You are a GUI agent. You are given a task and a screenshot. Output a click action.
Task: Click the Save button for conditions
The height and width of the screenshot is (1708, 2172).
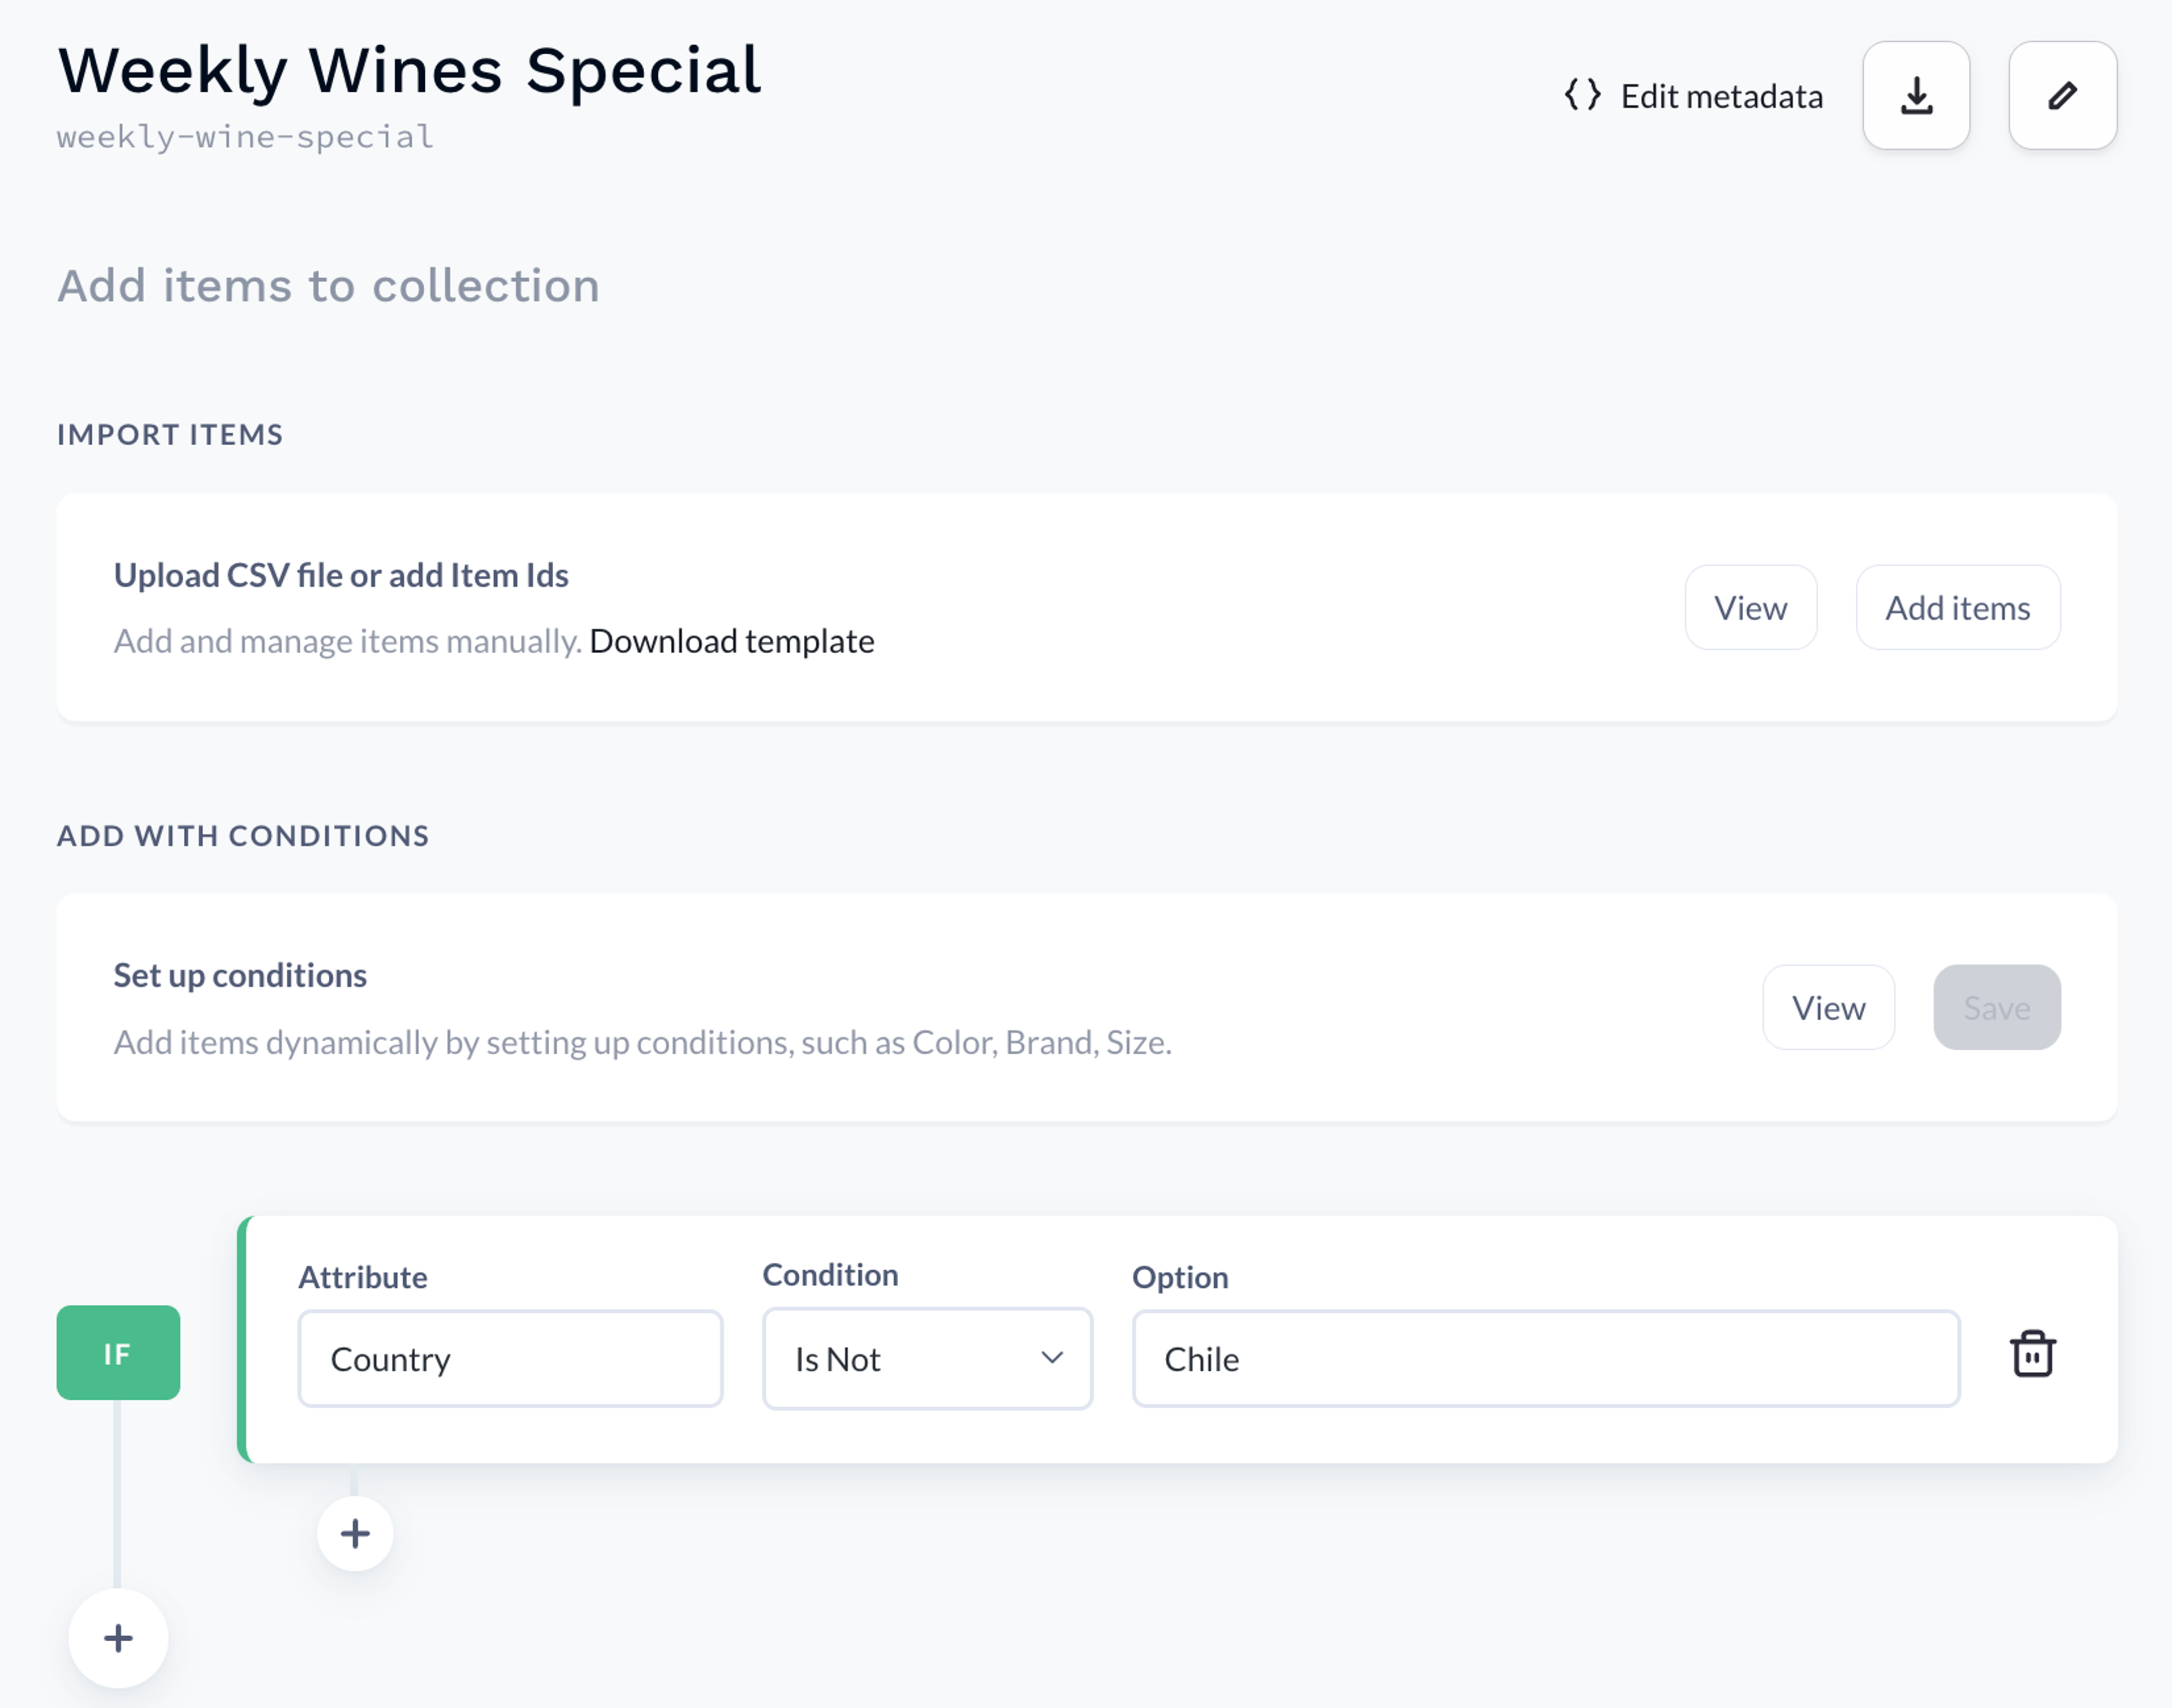1997,1008
